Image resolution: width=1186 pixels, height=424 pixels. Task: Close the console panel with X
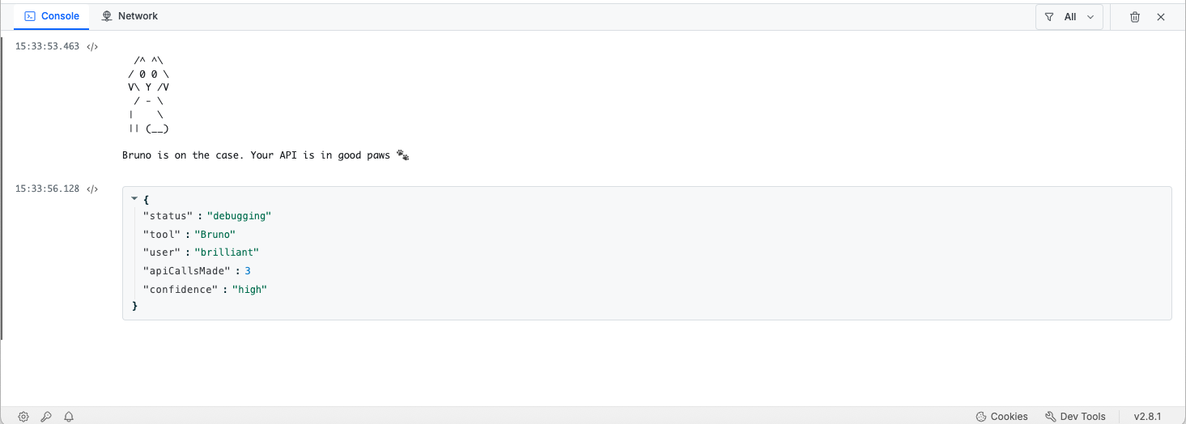click(x=1160, y=17)
